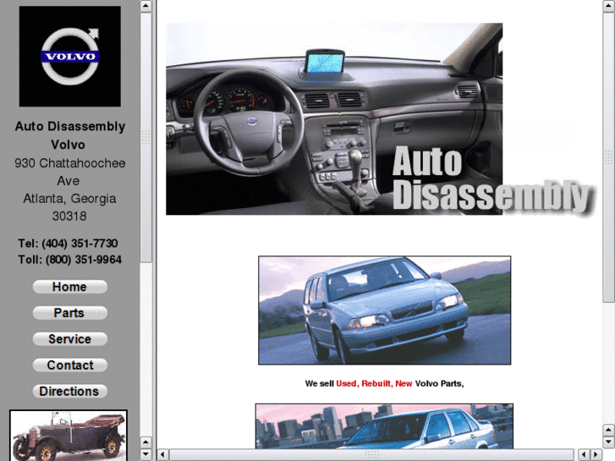Click the Volvo dashboard banner image
The height and width of the screenshot is (461, 615).
(x=381, y=119)
